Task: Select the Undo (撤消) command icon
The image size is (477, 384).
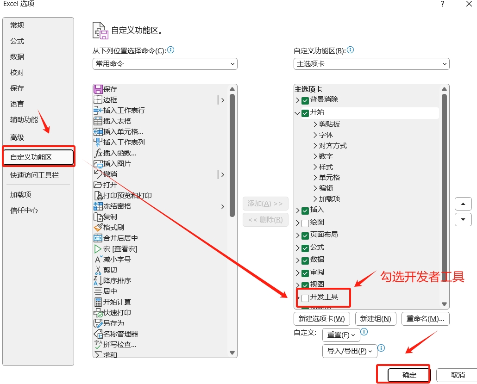Action: [98, 174]
